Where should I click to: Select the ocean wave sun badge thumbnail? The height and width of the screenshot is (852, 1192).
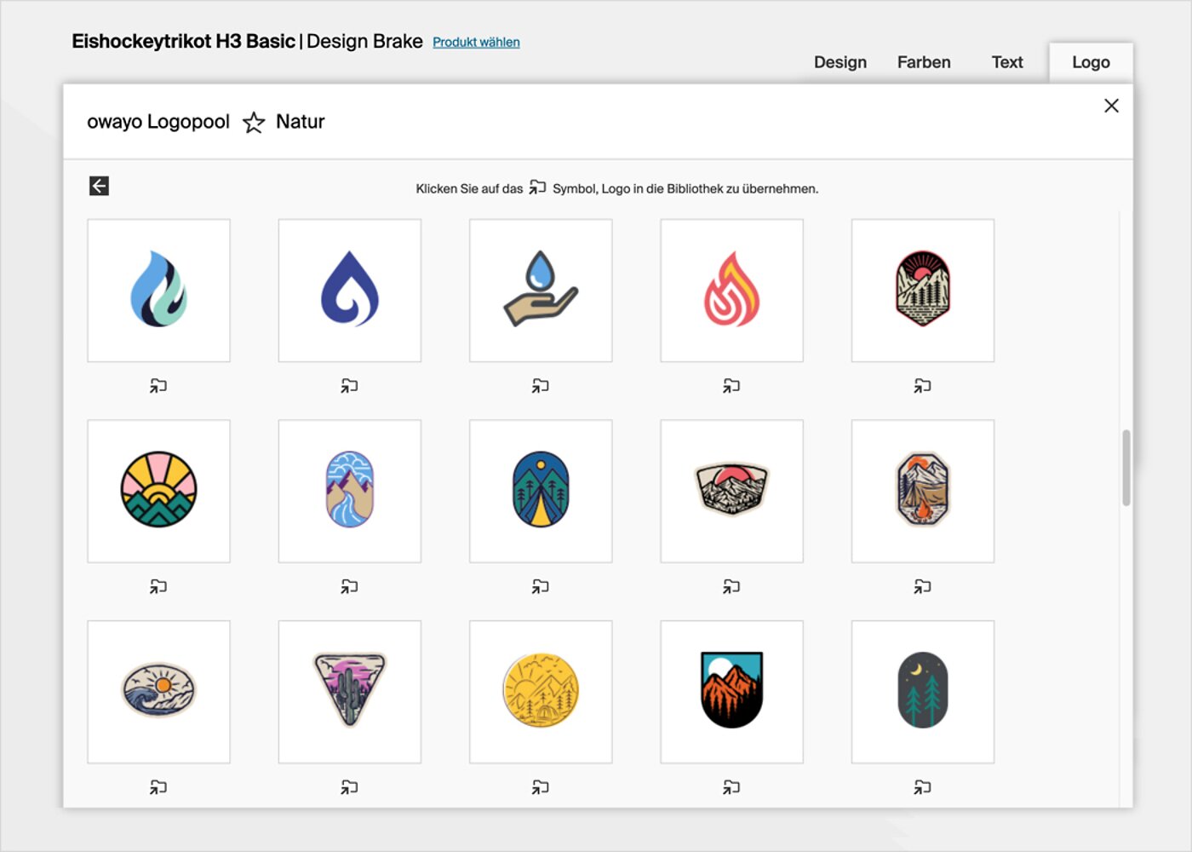[x=158, y=691]
